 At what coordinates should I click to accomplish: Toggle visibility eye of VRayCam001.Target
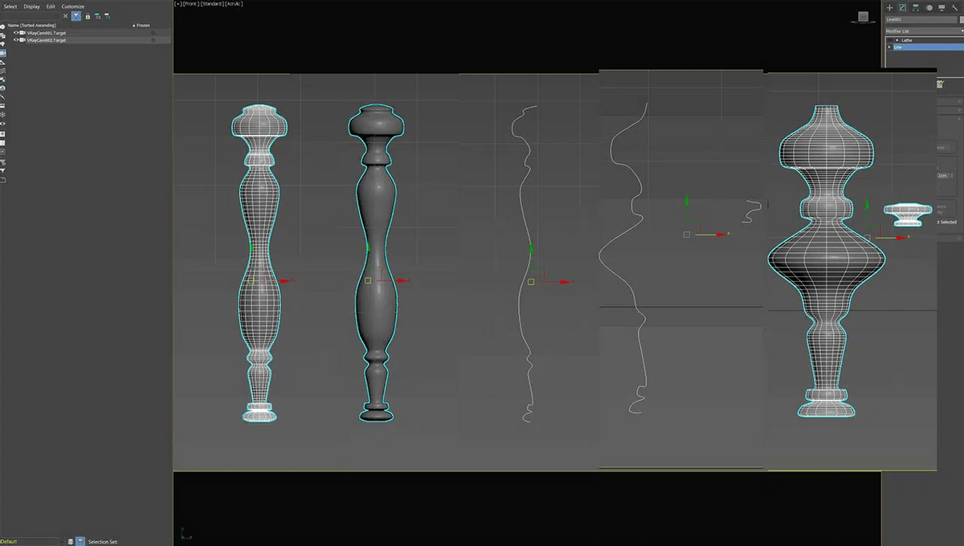coord(15,33)
